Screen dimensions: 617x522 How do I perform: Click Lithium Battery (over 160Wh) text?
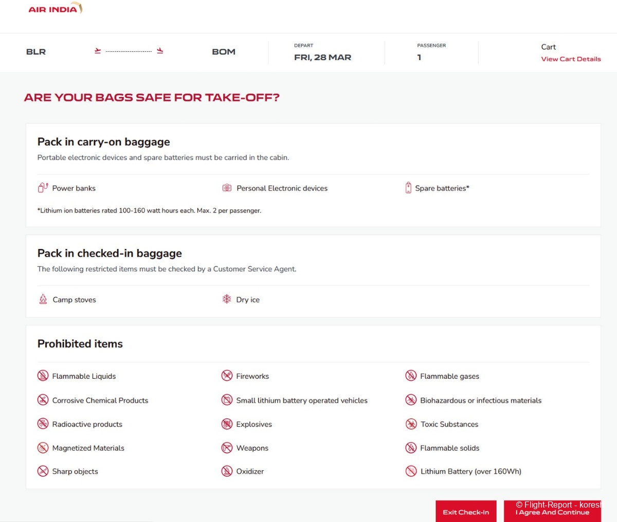471,472
